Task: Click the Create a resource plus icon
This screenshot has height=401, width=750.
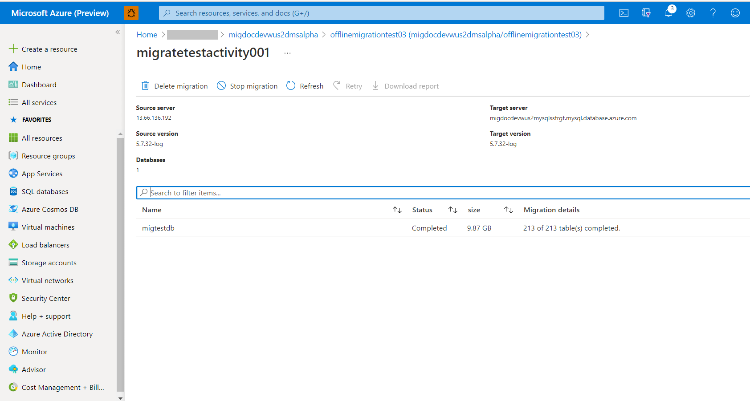Action: click(x=13, y=49)
